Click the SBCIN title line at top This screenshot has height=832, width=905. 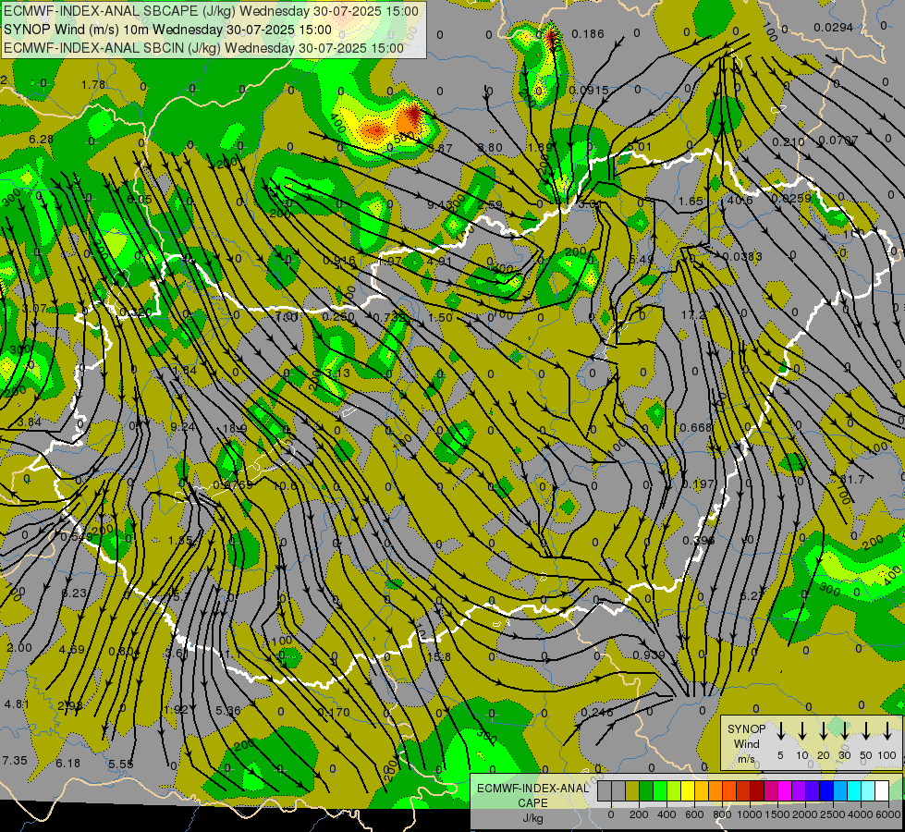(203, 48)
